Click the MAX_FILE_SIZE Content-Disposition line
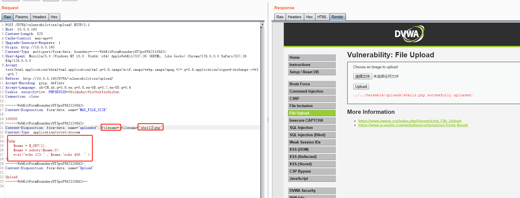 point(56,110)
